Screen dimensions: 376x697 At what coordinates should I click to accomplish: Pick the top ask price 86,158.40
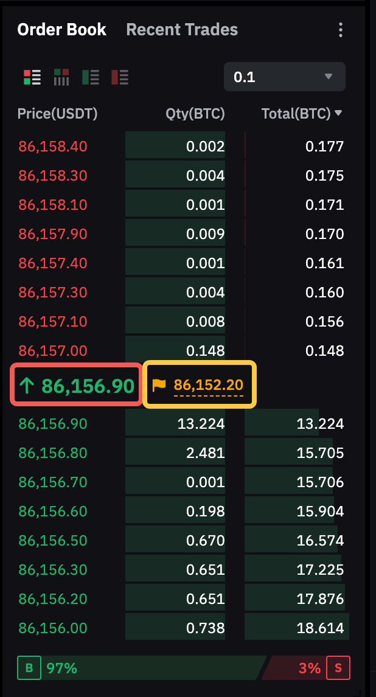click(x=53, y=147)
